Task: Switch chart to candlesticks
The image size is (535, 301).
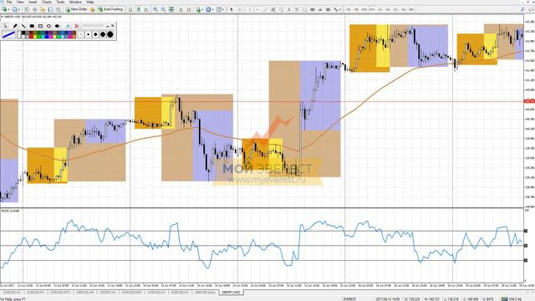Action: pyautogui.click(x=139, y=9)
